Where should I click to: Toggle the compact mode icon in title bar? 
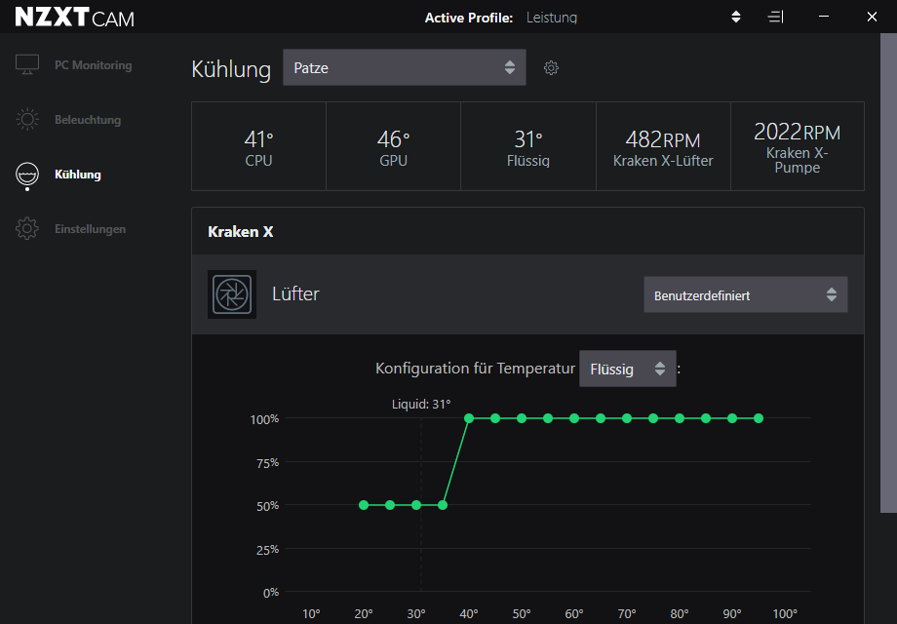pos(776,18)
